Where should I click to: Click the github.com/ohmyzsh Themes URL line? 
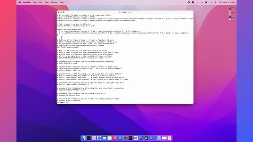[81, 45]
